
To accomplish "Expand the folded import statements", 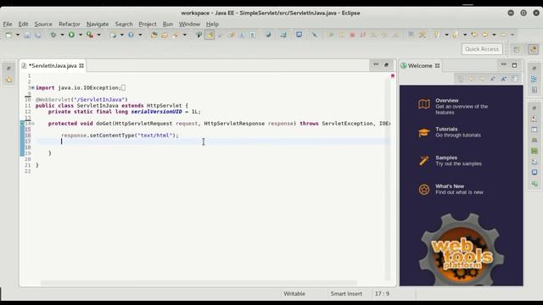I will (x=33, y=88).
